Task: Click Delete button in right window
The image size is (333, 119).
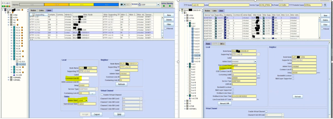Action: coord(325,20)
